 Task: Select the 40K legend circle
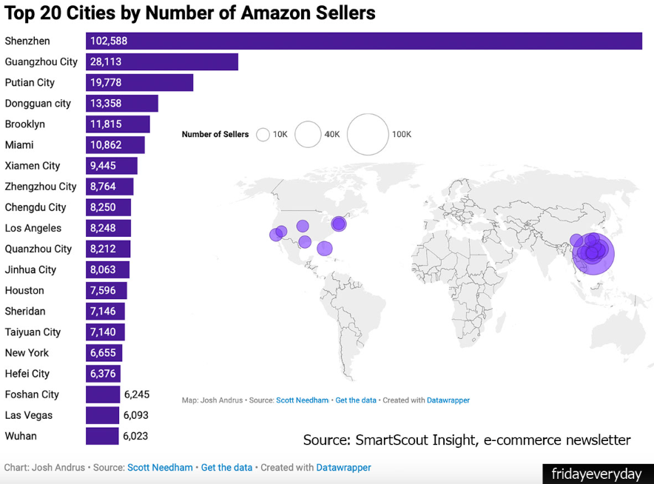[308, 135]
